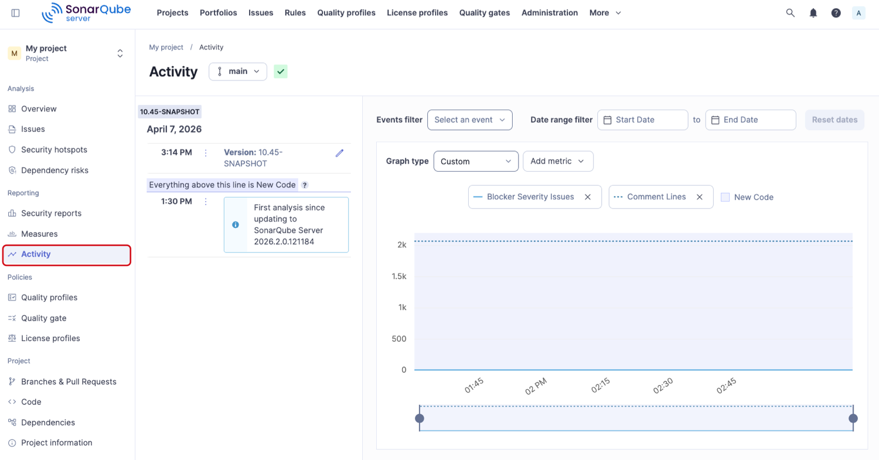Select Activity in the sidebar
This screenshot has height=460, width=879.
pos(67,254)
